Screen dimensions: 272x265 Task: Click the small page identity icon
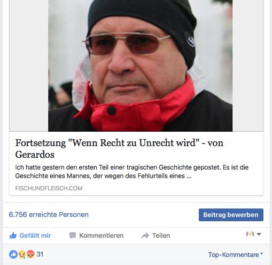click(250, 234)
